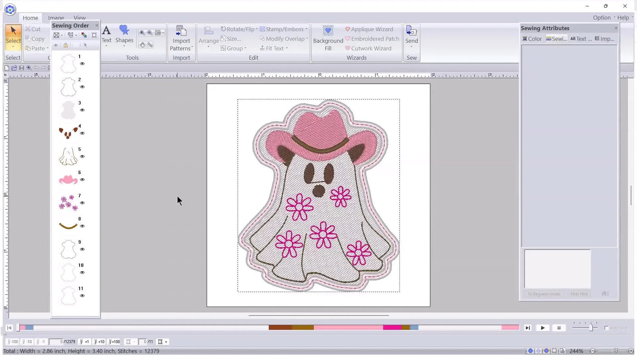Click the grid view icon in status bar
Viewport: 637px width, 358px height.
click(554, 351)
